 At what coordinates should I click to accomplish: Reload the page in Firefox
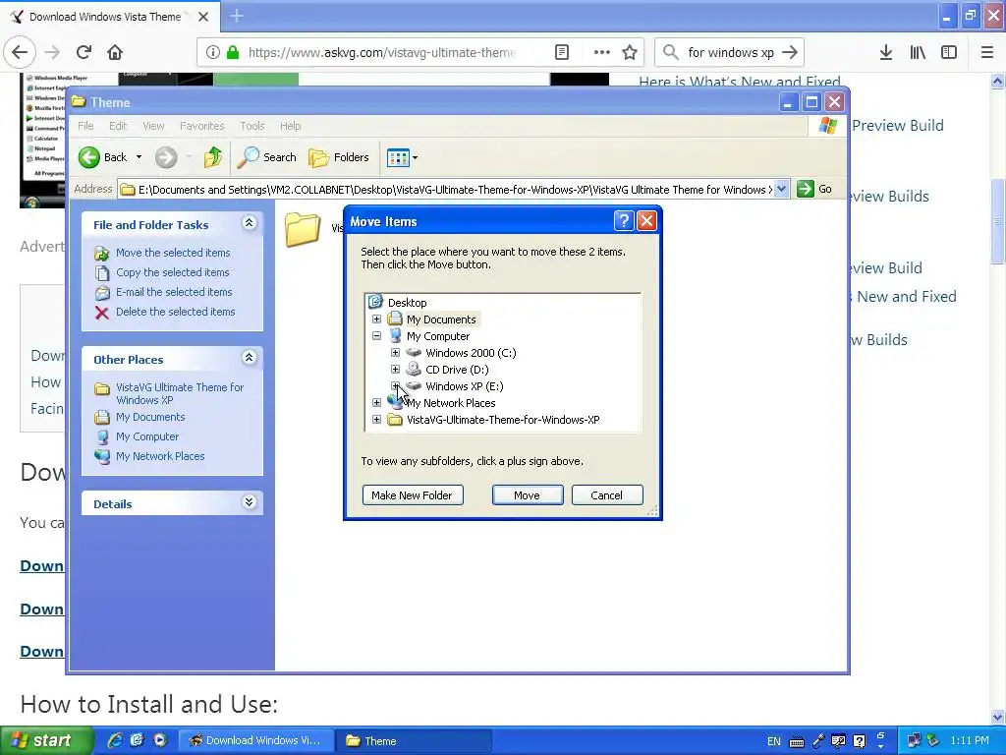(x=84, y=53)
